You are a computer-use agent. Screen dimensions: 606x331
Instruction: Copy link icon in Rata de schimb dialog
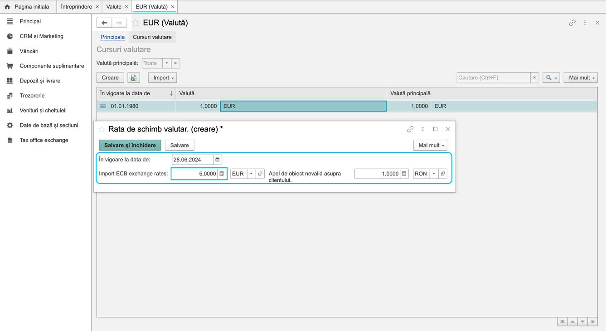tap(410, 129)
